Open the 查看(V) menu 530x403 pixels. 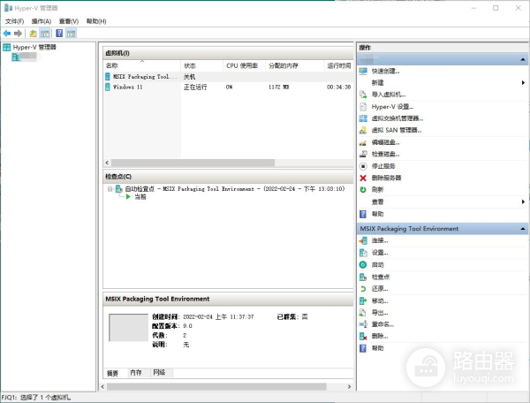69,21
